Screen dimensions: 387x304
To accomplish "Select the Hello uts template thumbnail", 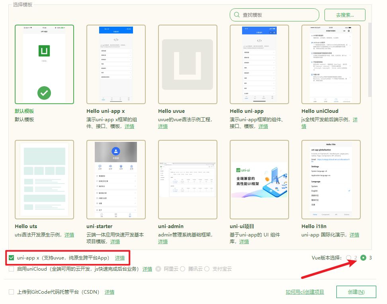I will 44,180.
